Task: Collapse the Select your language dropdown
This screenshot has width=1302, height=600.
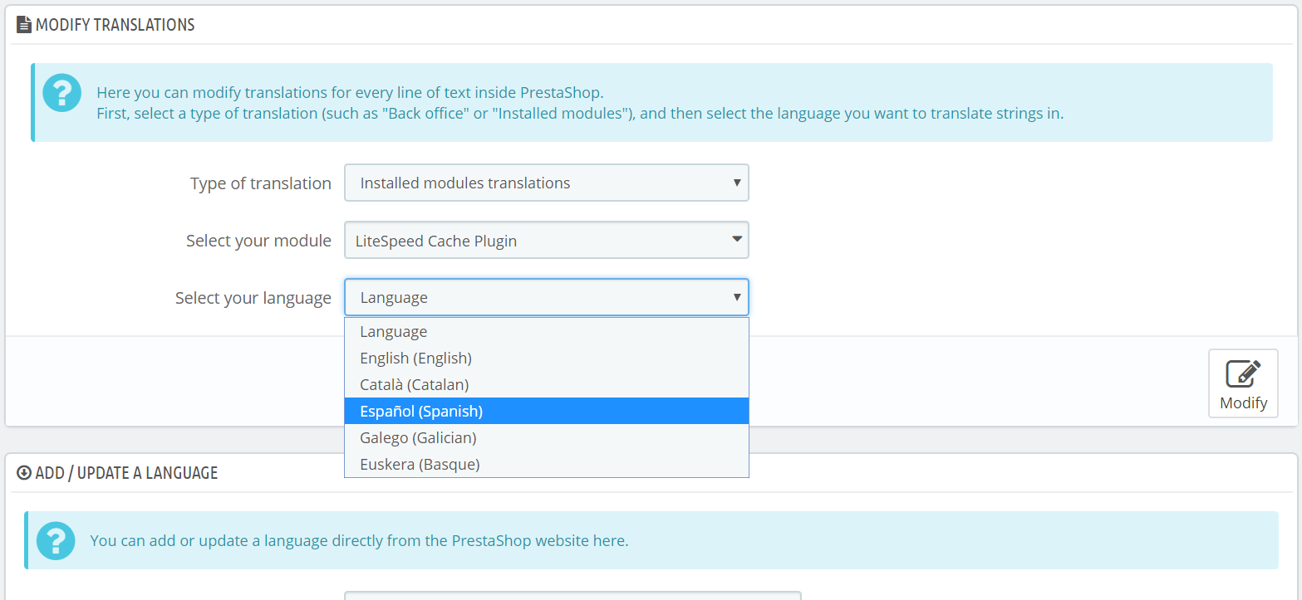Action: (547, 297)
